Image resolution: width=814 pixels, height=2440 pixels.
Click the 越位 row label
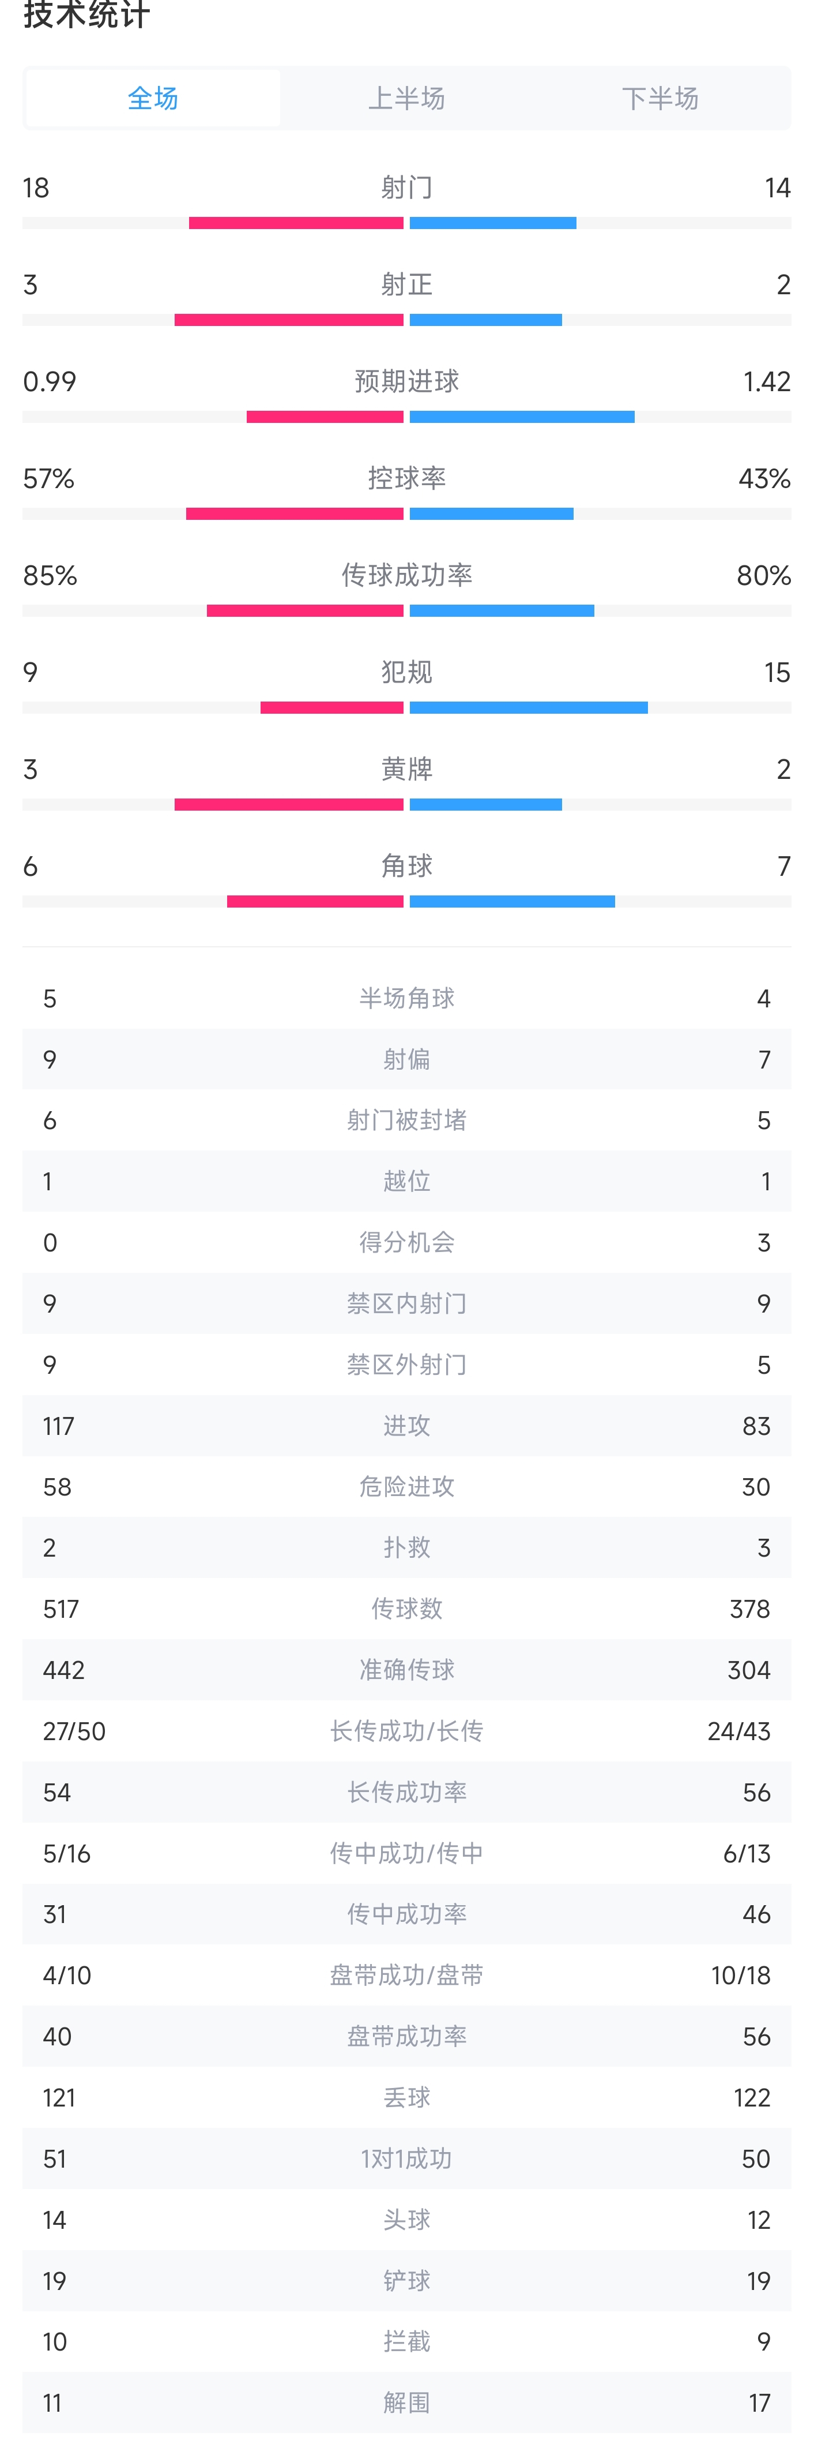pyautogui.click(x=406, y=1181)
